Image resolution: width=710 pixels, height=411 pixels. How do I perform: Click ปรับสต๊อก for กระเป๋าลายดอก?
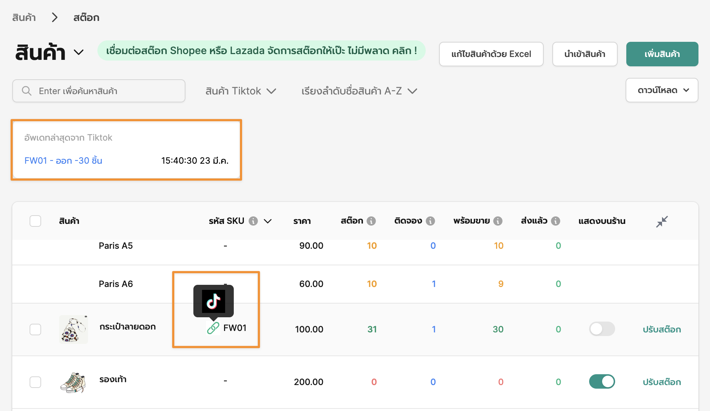662,329
